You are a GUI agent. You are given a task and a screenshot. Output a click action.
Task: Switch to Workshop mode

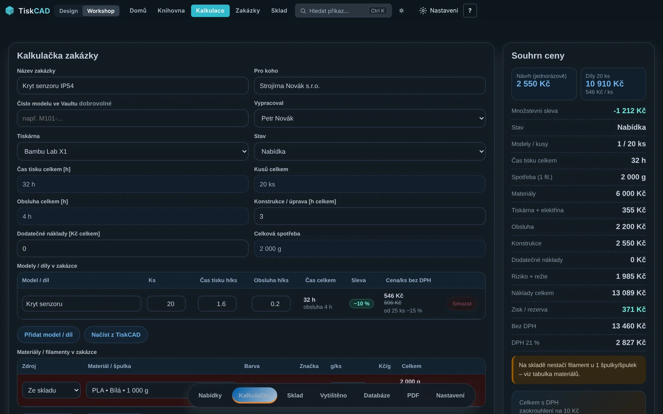pyautogui.click(x=101, y=11)
